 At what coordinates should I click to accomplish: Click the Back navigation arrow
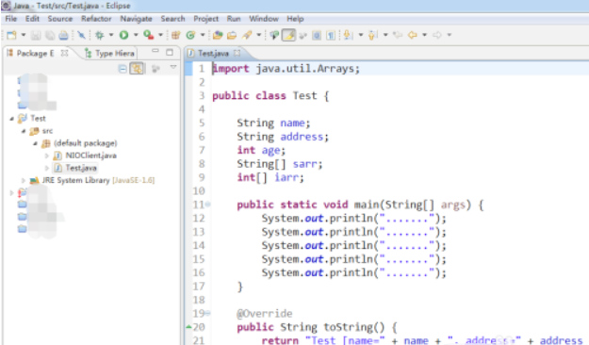[413, 35]
